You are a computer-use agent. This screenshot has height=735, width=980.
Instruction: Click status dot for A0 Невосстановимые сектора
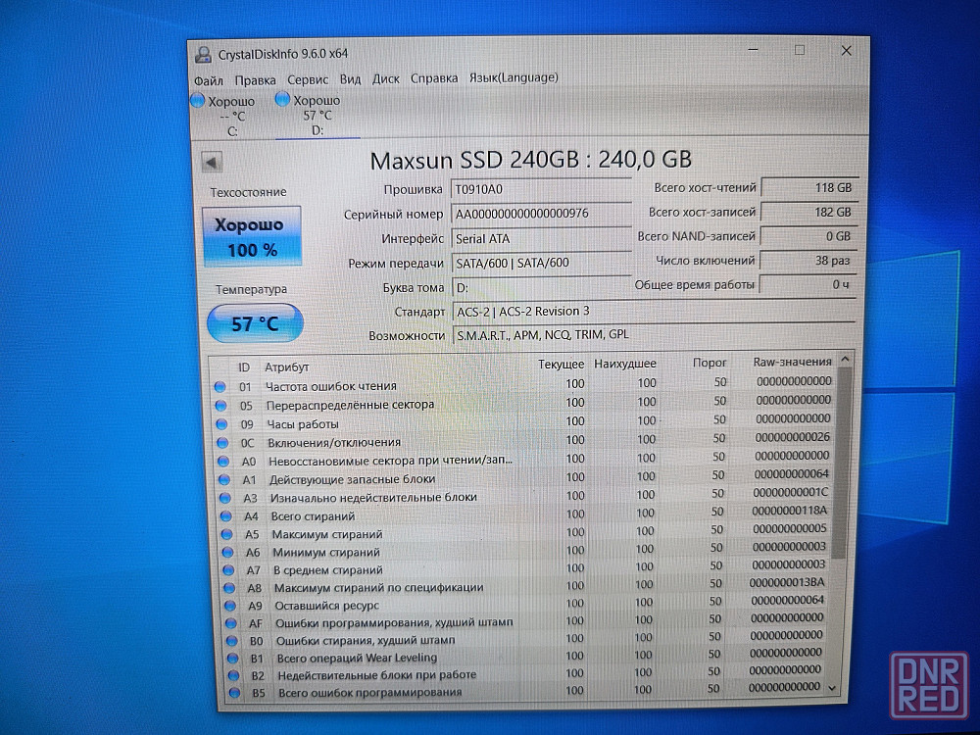pyautogui.click(x=223, y=462)
